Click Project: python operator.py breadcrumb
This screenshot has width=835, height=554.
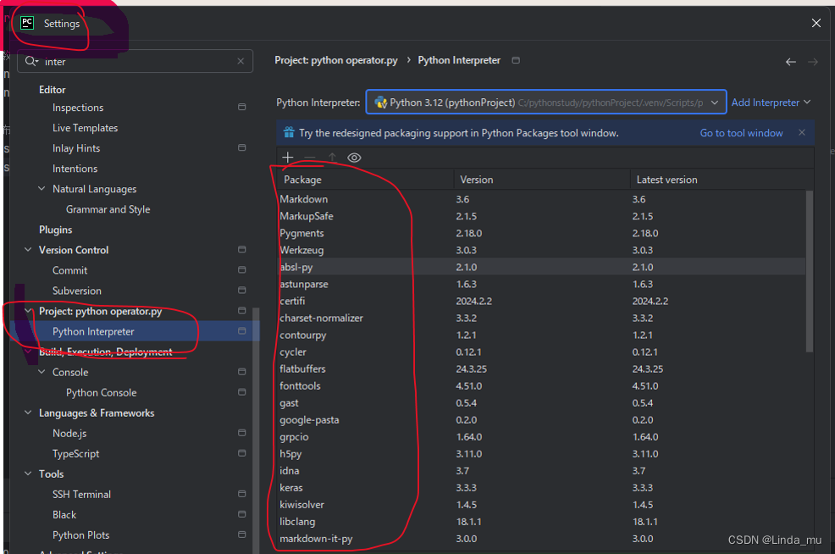[336, 60]
